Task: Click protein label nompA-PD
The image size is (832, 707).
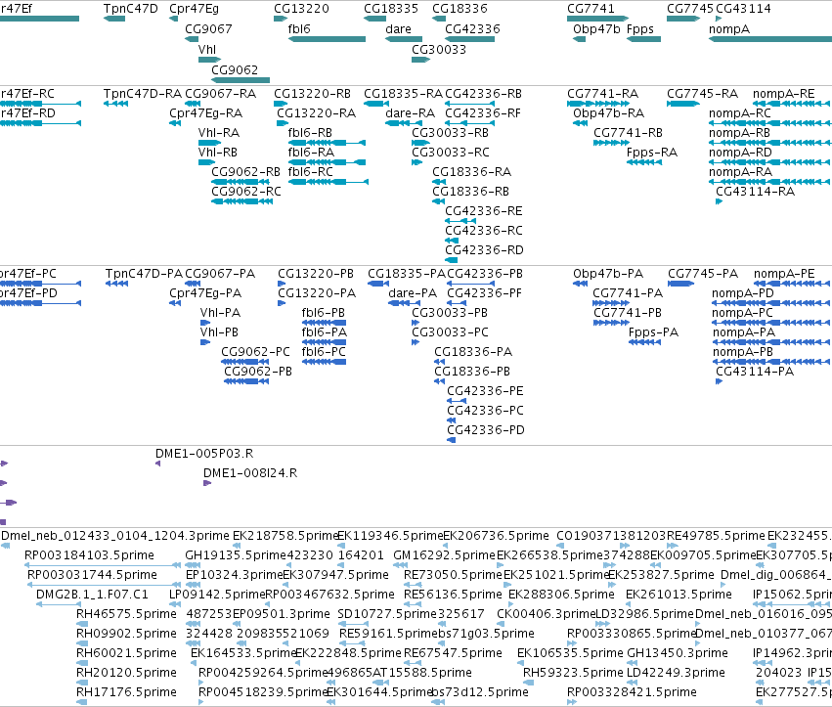Action: [x=743, y=293]
